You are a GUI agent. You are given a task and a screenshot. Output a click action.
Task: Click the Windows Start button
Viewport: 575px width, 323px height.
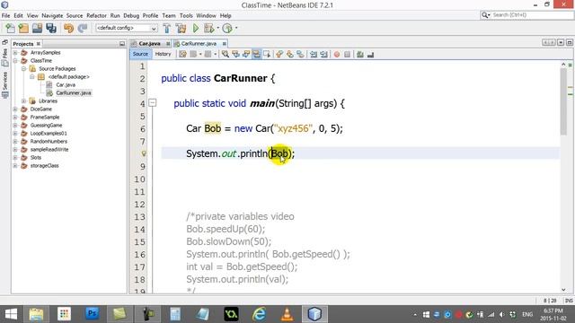(x=11, y=314)
